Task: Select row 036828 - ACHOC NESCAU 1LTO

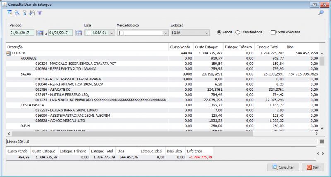Action: coord(163,120)
